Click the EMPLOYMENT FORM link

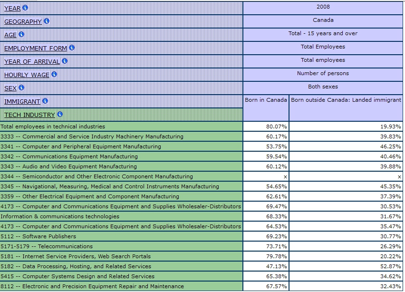pyautogui.click(x=36, y=49)
